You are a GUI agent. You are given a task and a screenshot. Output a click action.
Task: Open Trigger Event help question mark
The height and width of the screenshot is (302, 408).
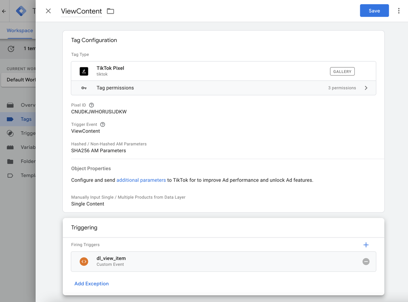click(103, 125)
